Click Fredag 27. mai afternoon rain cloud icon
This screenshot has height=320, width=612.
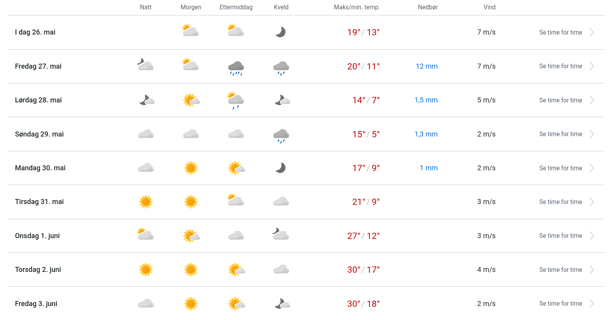pyautogui.click(x=236, y=67)
